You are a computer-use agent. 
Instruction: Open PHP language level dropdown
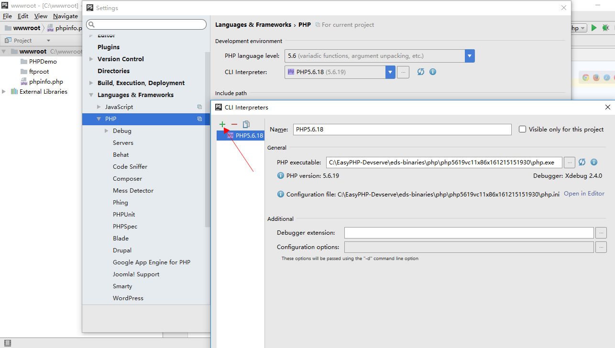point(470,56)
